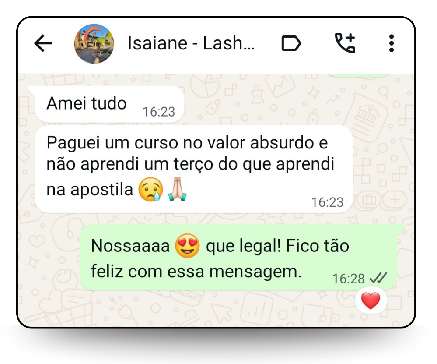This screenshot has width=437, height=364.
Task: Tap the red heart reaction
Action: click(371, 301)
